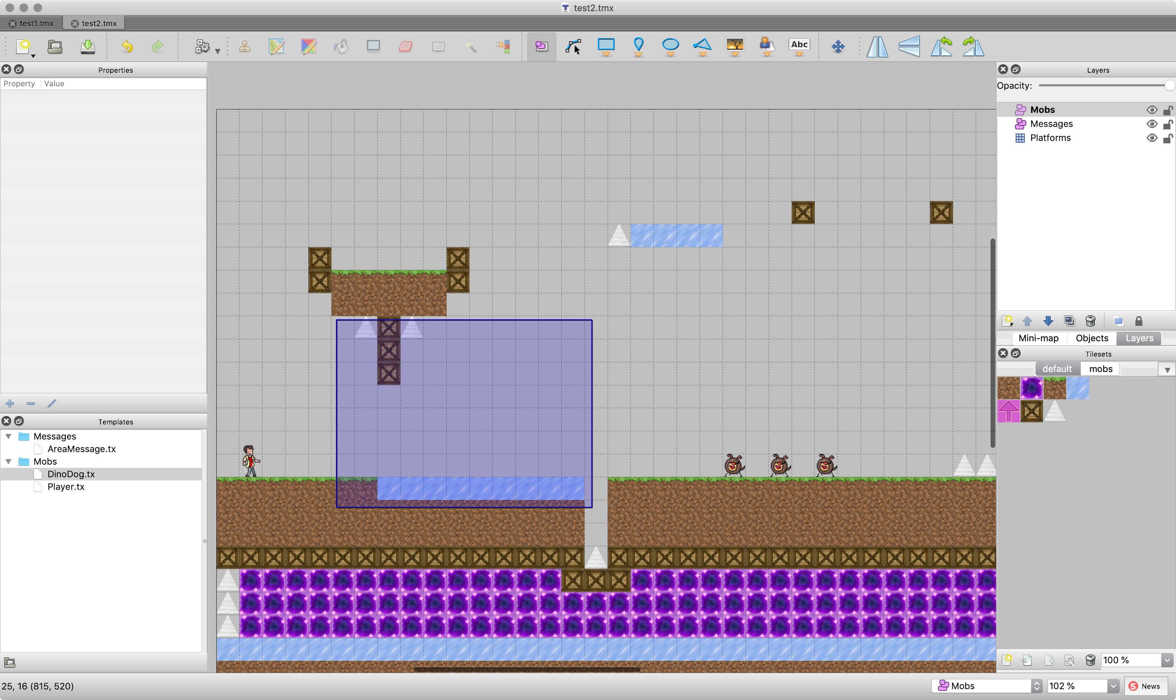Remove the selected layer
This screenshot has width=1176, height=700.
(x=1090, y=321)
